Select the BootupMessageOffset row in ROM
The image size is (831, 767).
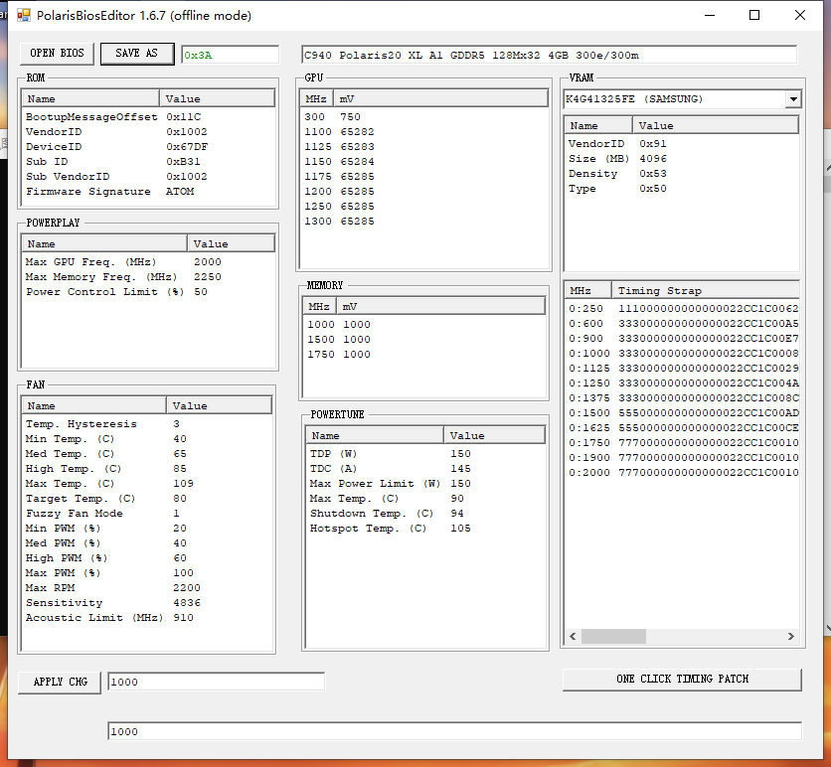click(x=148, y=116)
